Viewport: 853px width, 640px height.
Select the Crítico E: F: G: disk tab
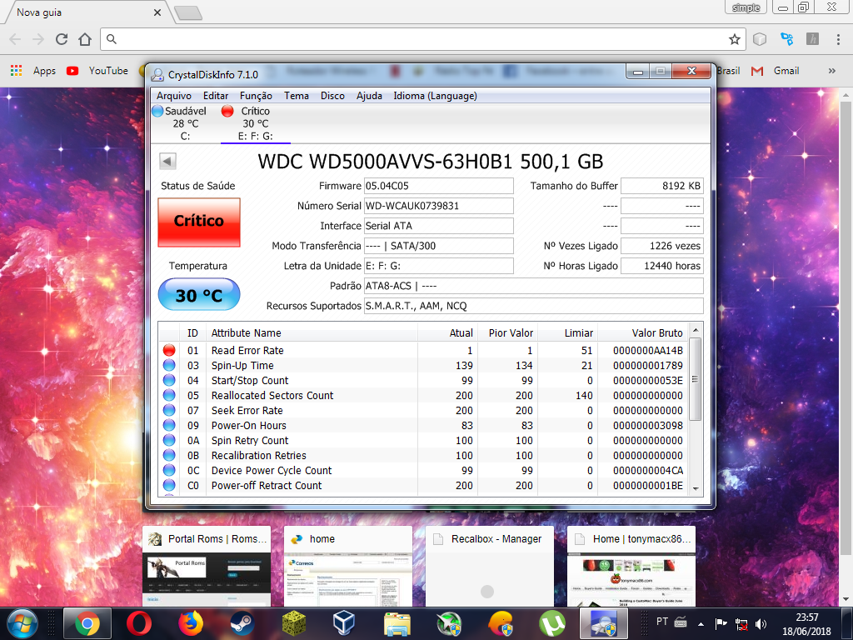pos(255,123)
